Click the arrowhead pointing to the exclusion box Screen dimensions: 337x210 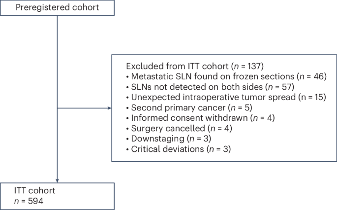[x=109, y=108]
